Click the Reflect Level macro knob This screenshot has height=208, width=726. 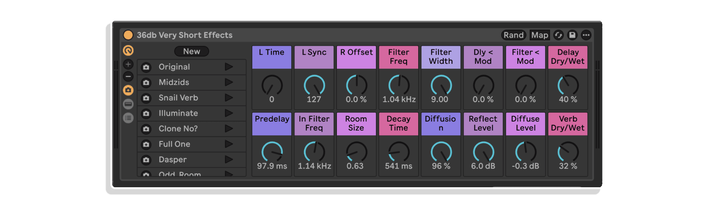pyautogui.click(x=484, y=152)
